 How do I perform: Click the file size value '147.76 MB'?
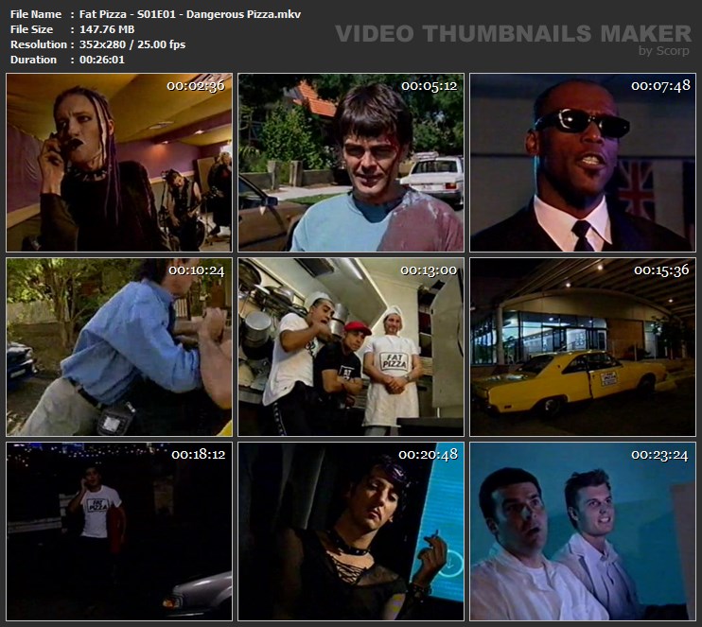coord(107,29)
